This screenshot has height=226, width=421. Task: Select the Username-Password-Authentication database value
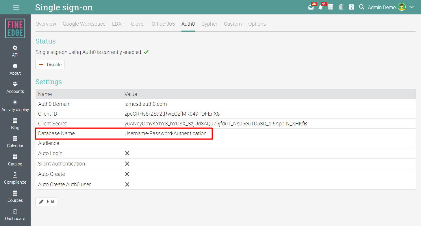coord(166,133)
